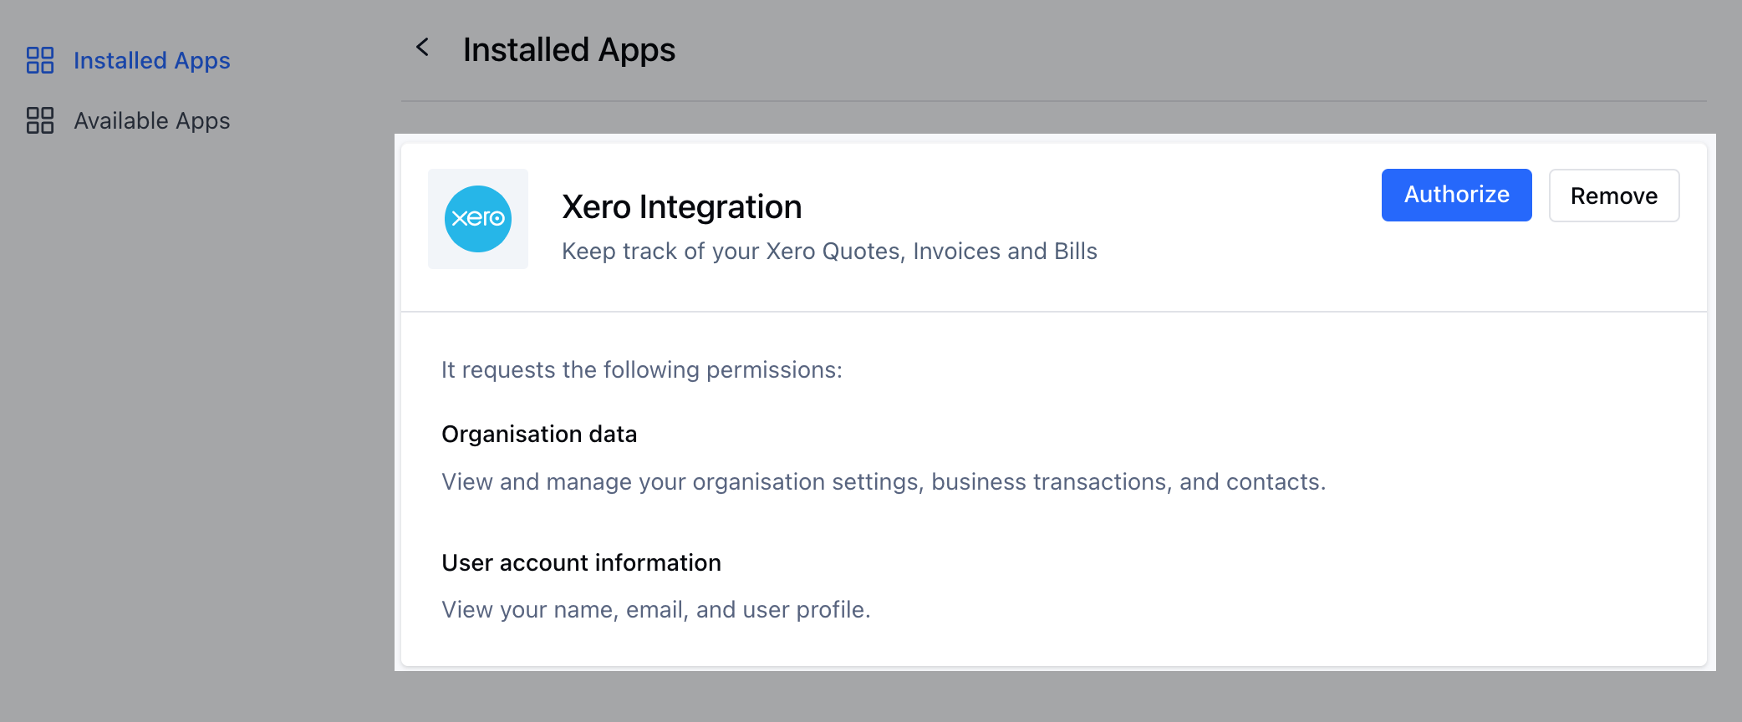Click the 'It requests the following permissions' text
Image resolution: width=1742 pixels, height=722 pixels.
tap(642, 369)
